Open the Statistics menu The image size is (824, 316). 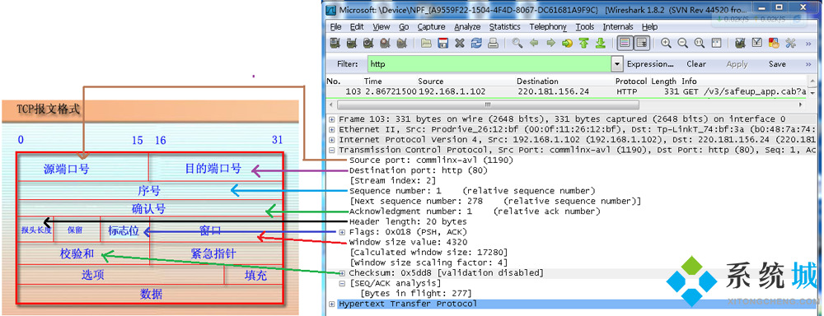(x=504, y=27)
